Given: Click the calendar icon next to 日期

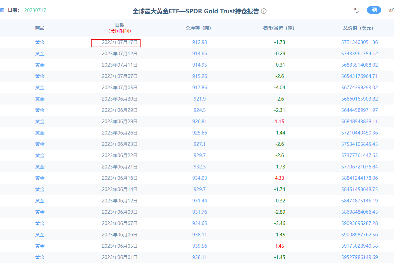Looking at the screenshot, I should [x=2, y=10].
